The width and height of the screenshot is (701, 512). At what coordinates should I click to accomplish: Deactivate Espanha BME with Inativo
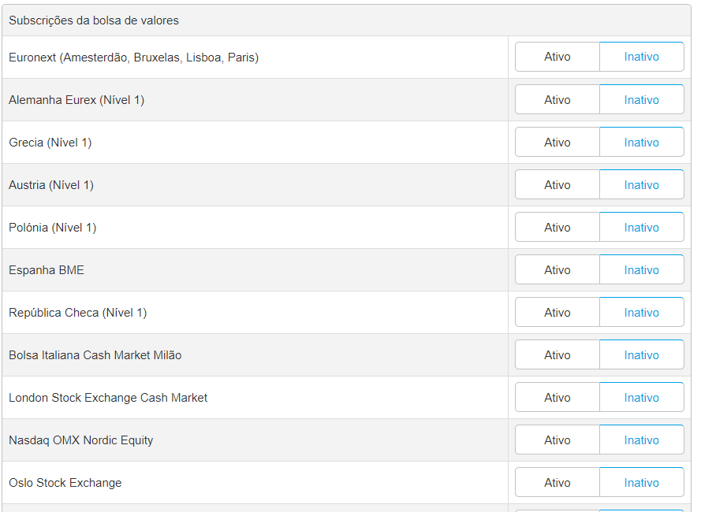click(x=641, y=269)
